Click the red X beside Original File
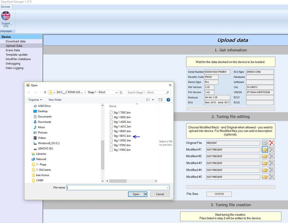The image size is (288, 223). coord(272,143)
